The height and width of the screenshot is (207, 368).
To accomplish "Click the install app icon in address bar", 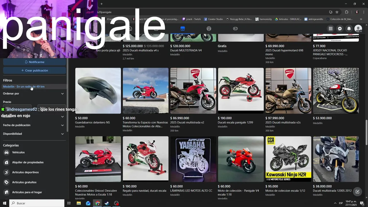I will (331, 12).
